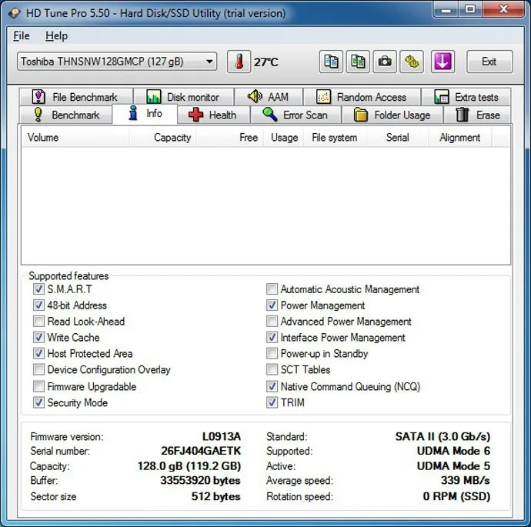The width and height of the screenshot is (531, 527).
Task: Toggle the Read Look-Ahead checkbox
Action: (38, 322)
